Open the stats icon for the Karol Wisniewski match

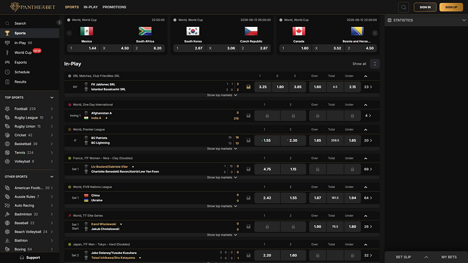point(248,226)
